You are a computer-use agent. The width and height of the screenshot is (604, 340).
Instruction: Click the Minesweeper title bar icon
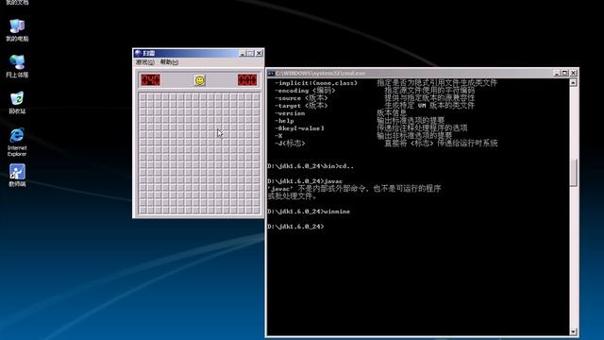tap(139, 53)
